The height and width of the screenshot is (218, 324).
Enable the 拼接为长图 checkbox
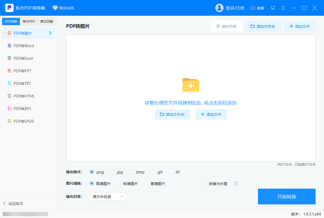[x=205, y=184]
